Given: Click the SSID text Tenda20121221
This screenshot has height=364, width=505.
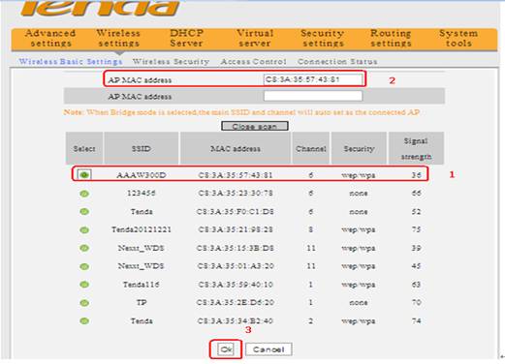Looking at the screenshot, I should pos(142,229).
